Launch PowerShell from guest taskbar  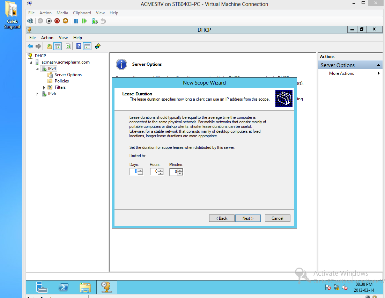tap(63, 287)
